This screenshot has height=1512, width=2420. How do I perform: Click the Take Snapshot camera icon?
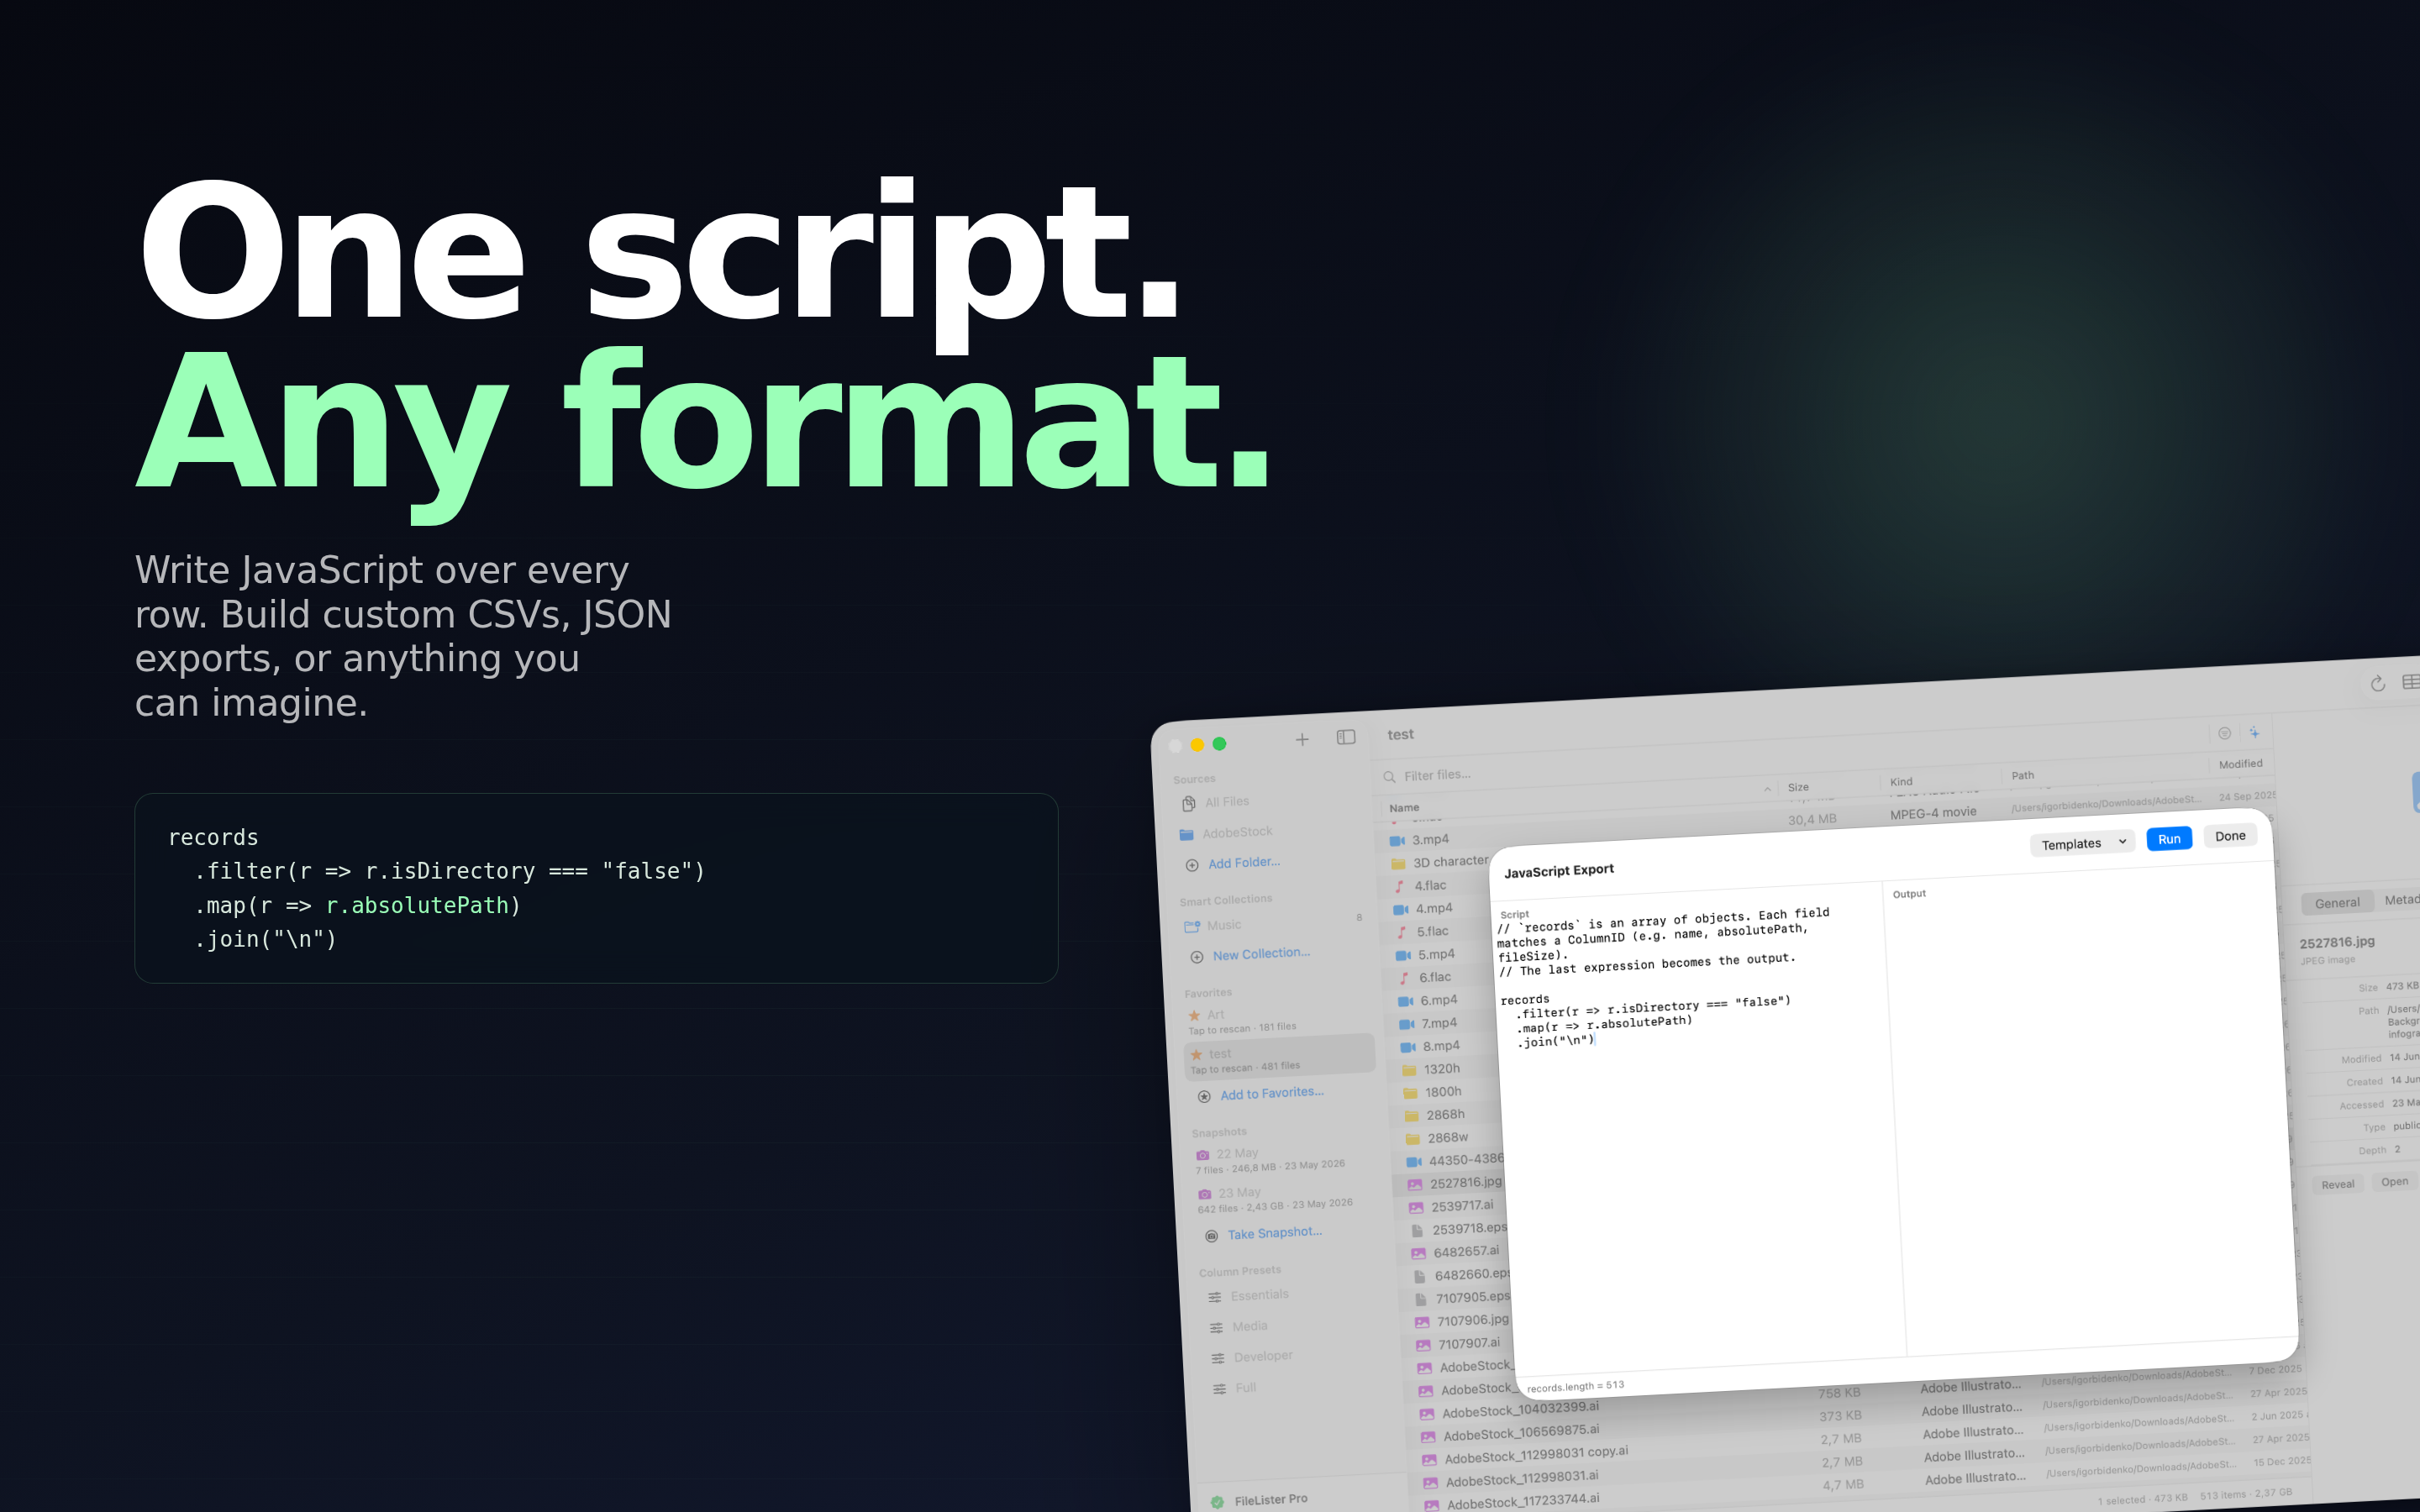click(x=1212, y=1236)
